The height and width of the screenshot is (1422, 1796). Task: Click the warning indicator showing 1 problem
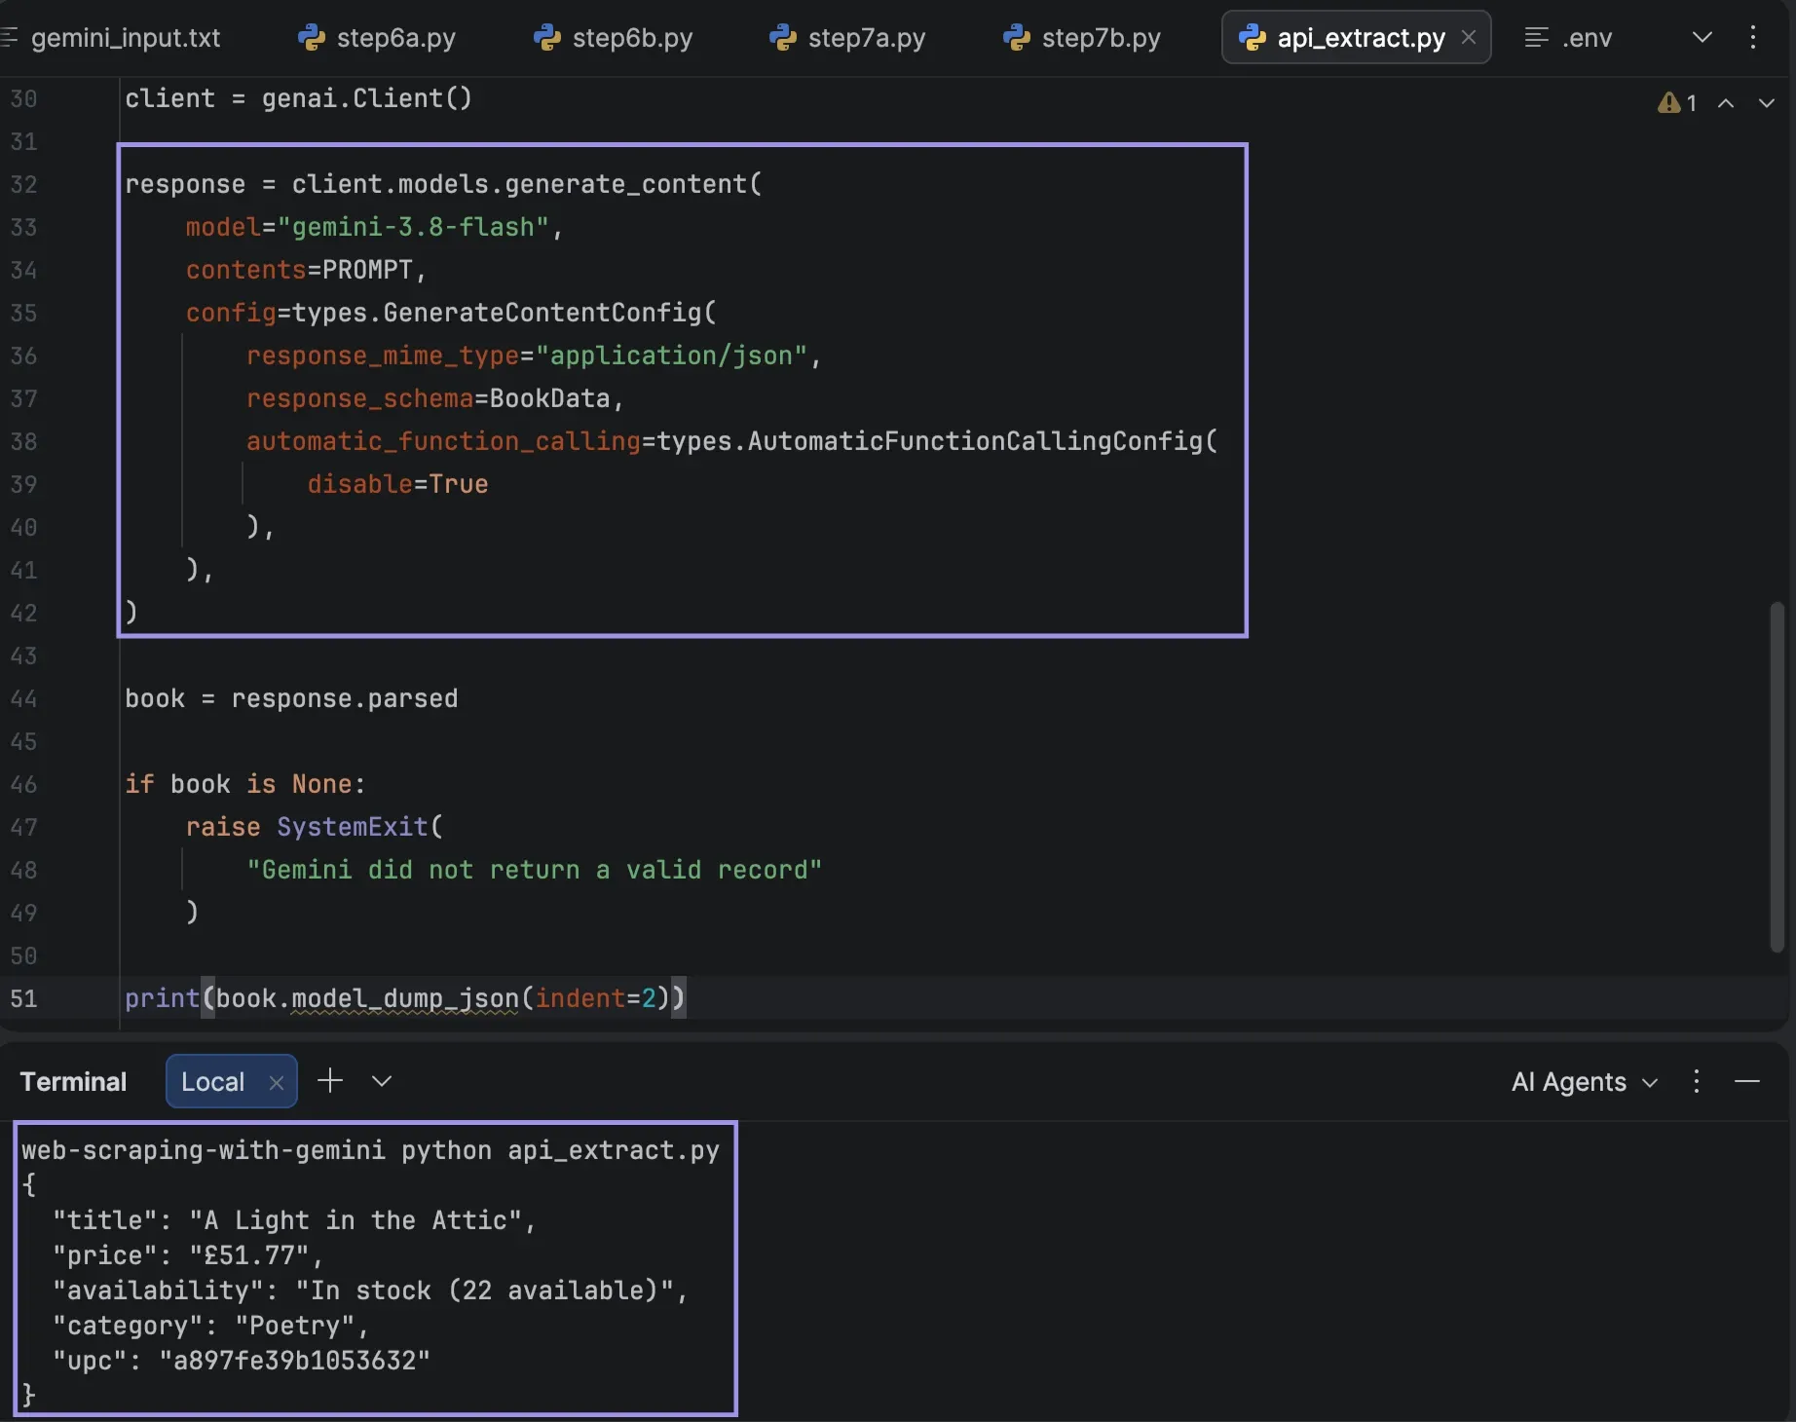pos(1677,103)
